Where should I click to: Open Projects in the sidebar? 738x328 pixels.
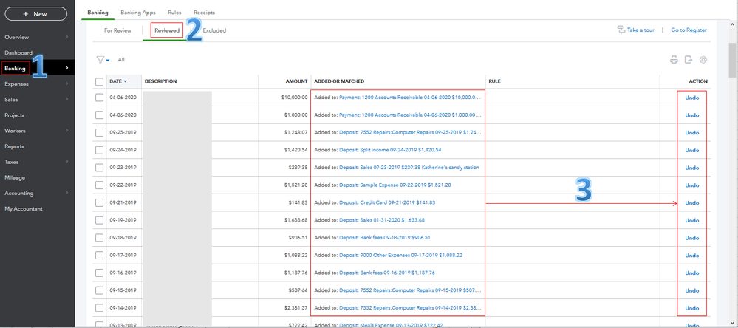click(x=15, y=115)
